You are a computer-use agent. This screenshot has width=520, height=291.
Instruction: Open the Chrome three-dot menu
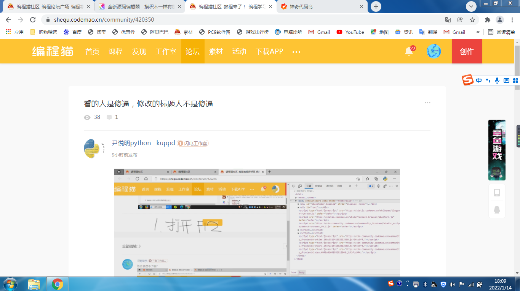tap(512, 20)
